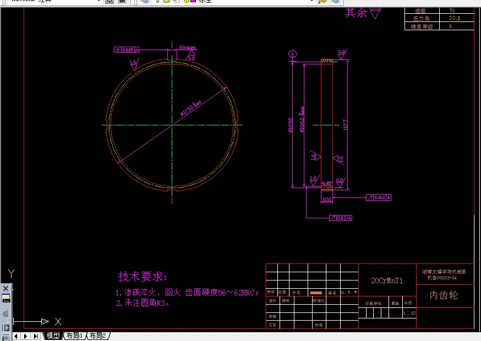481x341 pixels.
Task: Select the 标准化 cell in title block
Action: (x=319, y=301)
